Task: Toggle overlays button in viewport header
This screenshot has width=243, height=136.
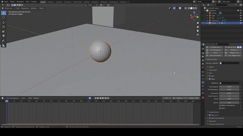Action: [x=180, y=8]
